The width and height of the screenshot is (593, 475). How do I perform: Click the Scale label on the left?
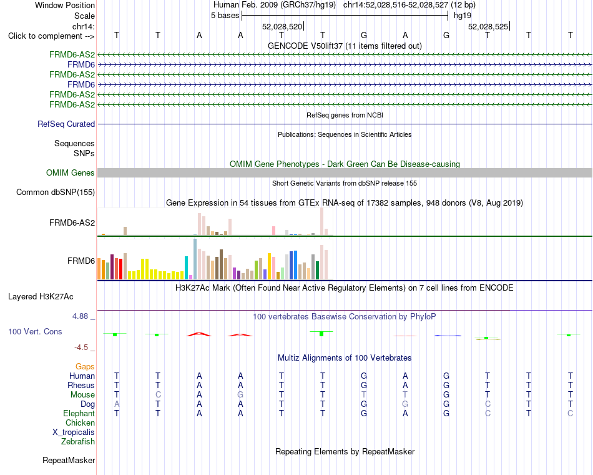pos(84,16)
